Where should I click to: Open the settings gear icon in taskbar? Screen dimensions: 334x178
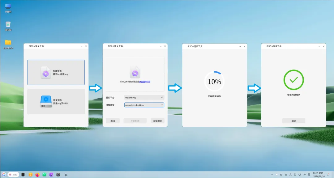coord(58,175)
